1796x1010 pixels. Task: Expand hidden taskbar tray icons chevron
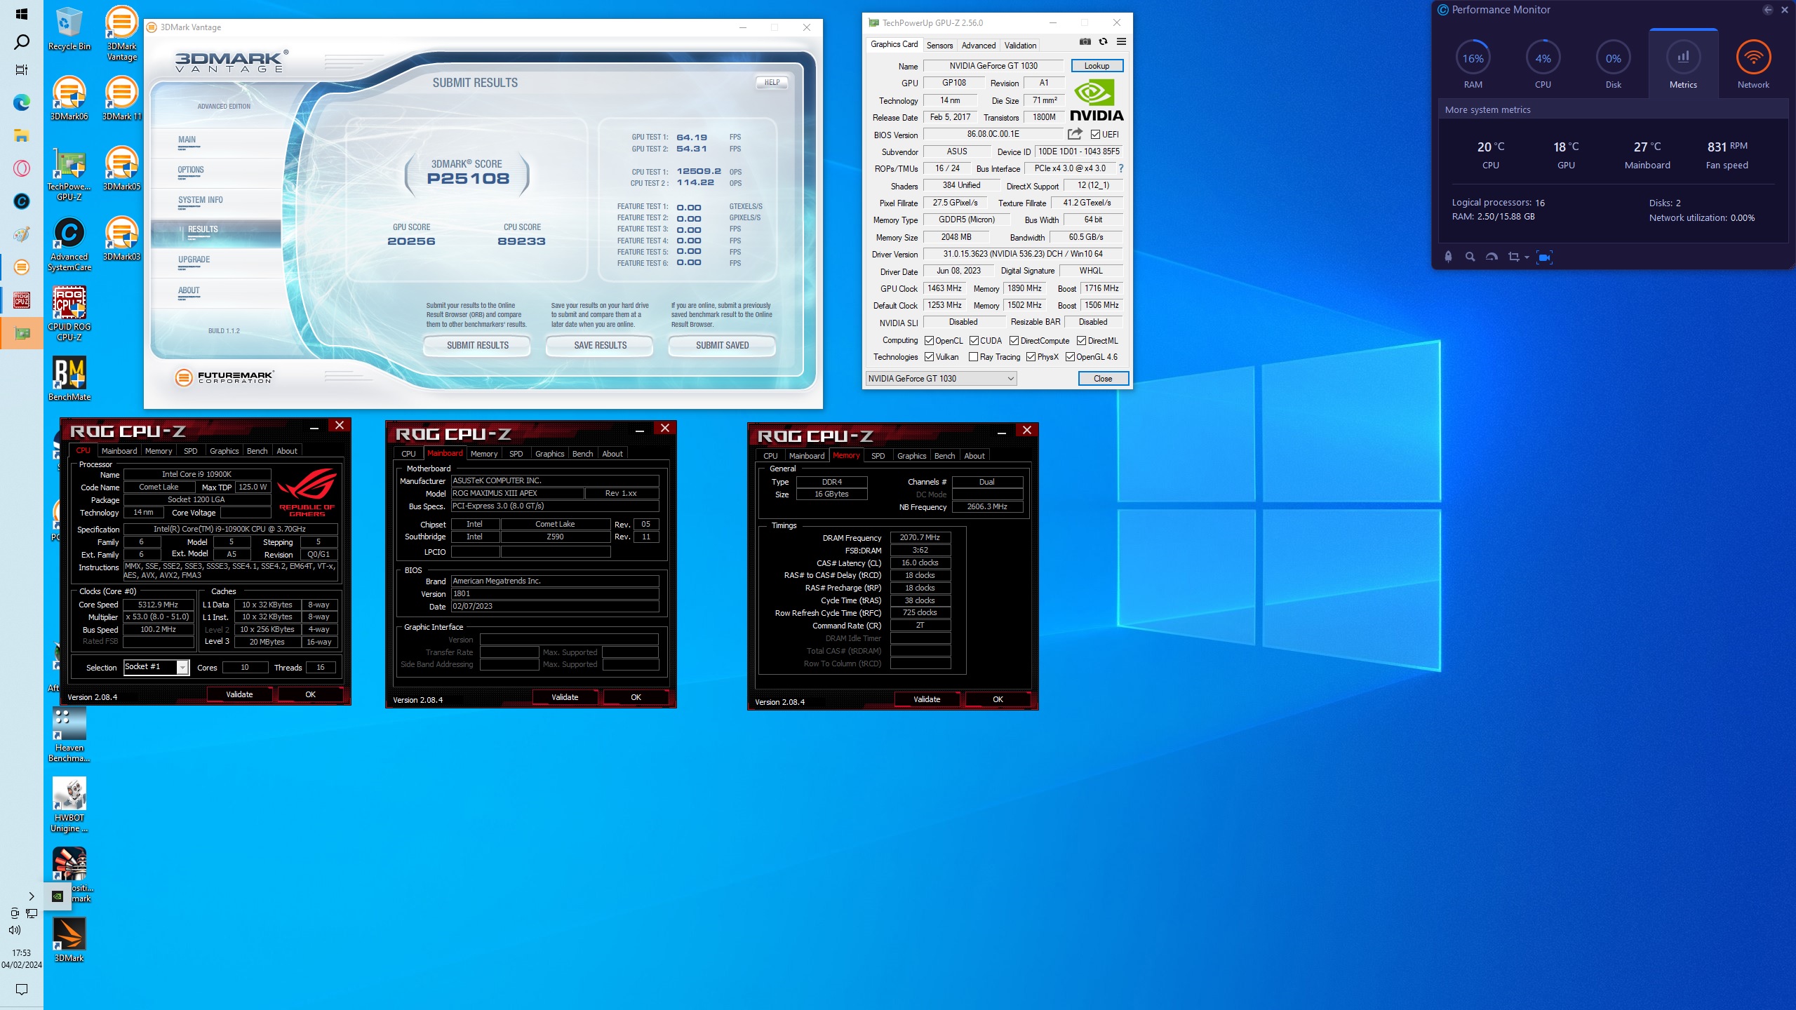tap(32, 896)
